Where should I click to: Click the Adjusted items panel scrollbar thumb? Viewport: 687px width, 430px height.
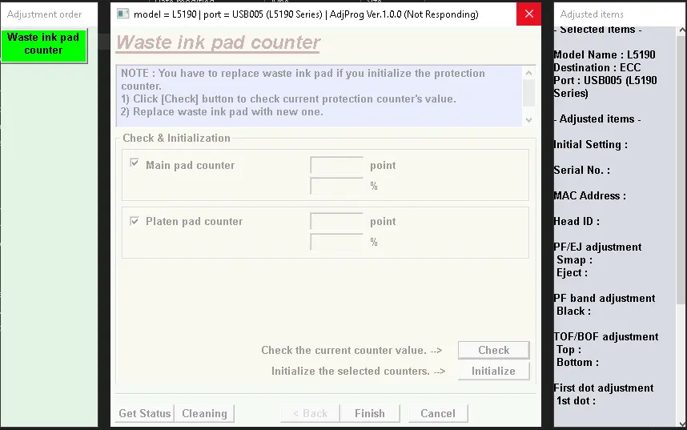coord(682,170)
